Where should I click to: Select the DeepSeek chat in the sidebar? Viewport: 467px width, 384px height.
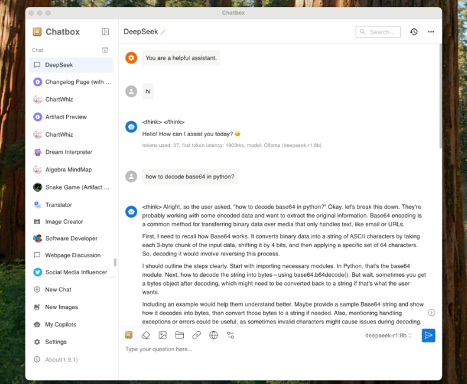(71, 65)
